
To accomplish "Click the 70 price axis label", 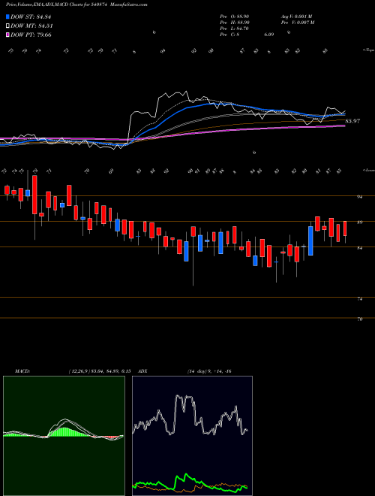I will [359, 319].
